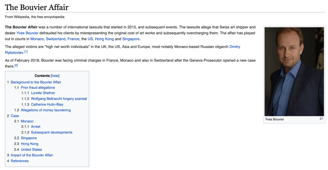Viewport: 328px width, 170px height.
Task: Jump to the References section
Action: 20,161
